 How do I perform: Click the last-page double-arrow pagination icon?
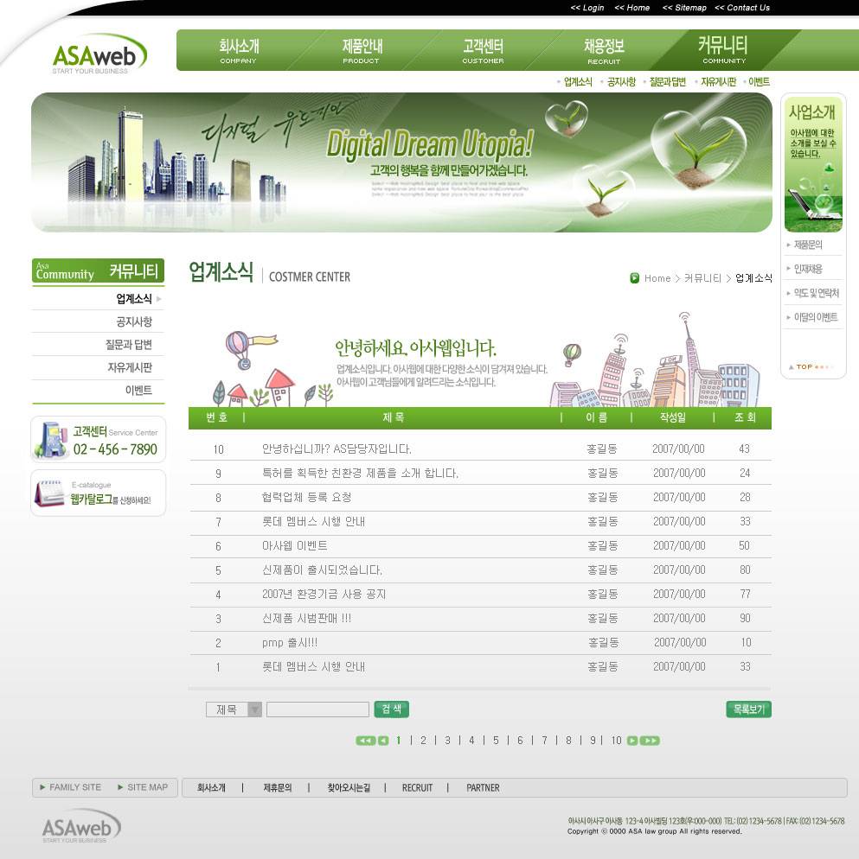click(650, 741)
